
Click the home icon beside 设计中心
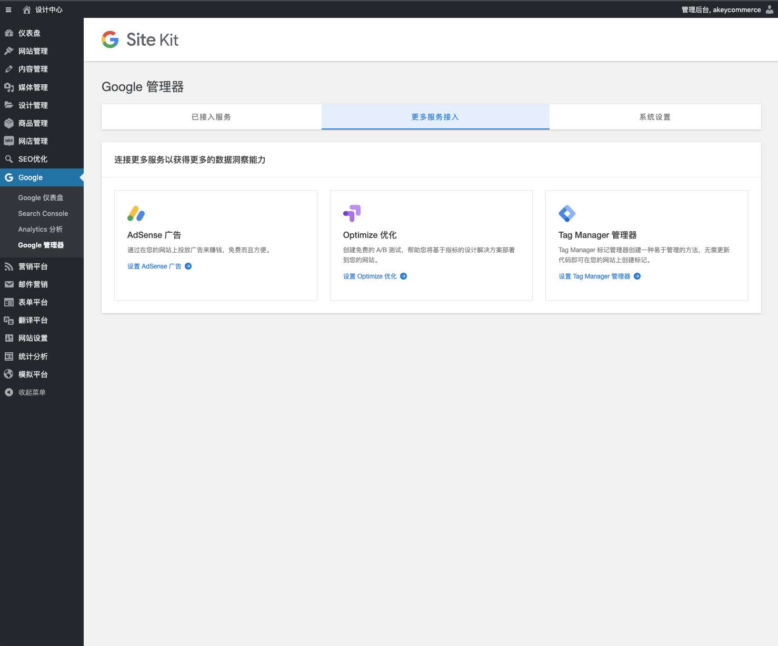[x=27, y=9]
